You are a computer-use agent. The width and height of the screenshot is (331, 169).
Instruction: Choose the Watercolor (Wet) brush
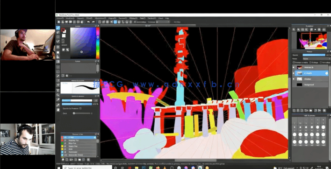pyautogui.click(x=79, y=155)
